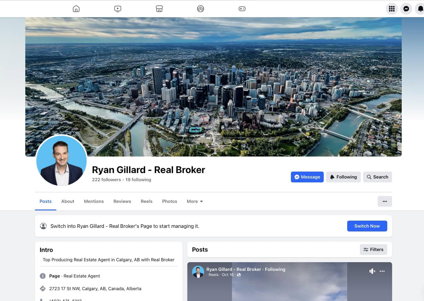Select the Posts tab
This screenshot has height=301, width=424.
45,201
